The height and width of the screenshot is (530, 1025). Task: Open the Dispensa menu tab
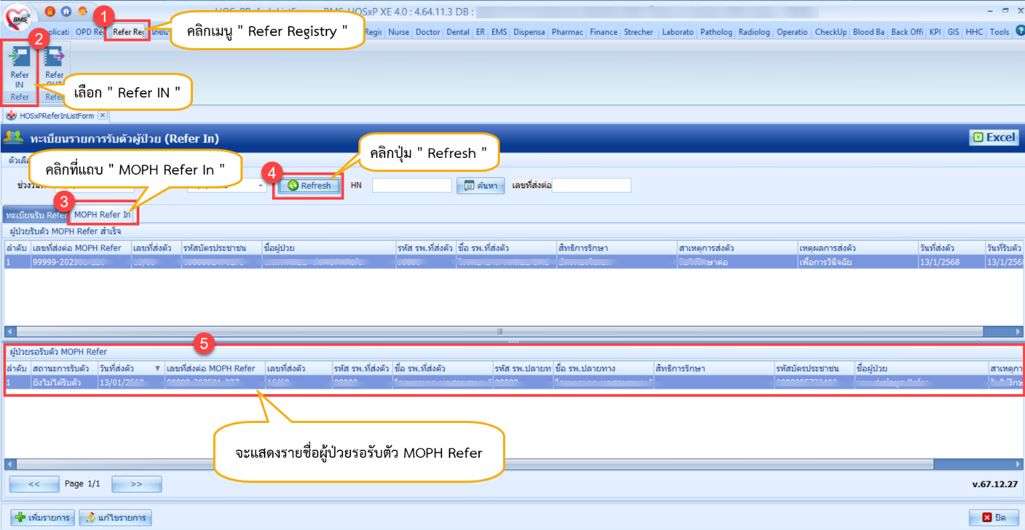pos(529,31)
